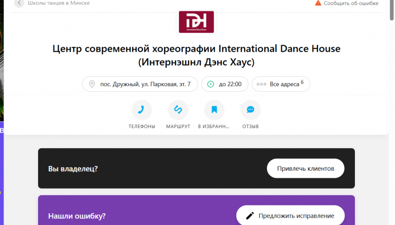This screenshot has width=395, height=225.
Task: Open Школы танцев в Минске breadcrumb link
Action: pos(59,3)
